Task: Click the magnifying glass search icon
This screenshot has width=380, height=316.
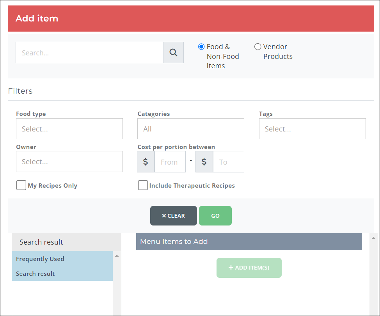Action: tap(173, 52)
